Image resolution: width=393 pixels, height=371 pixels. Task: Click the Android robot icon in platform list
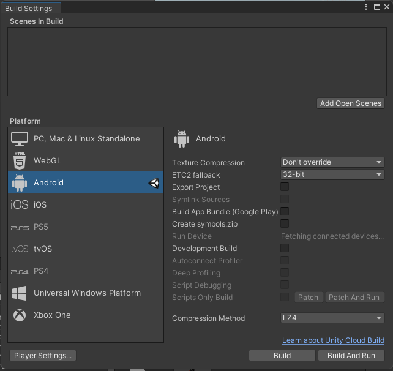pos(20,182)
